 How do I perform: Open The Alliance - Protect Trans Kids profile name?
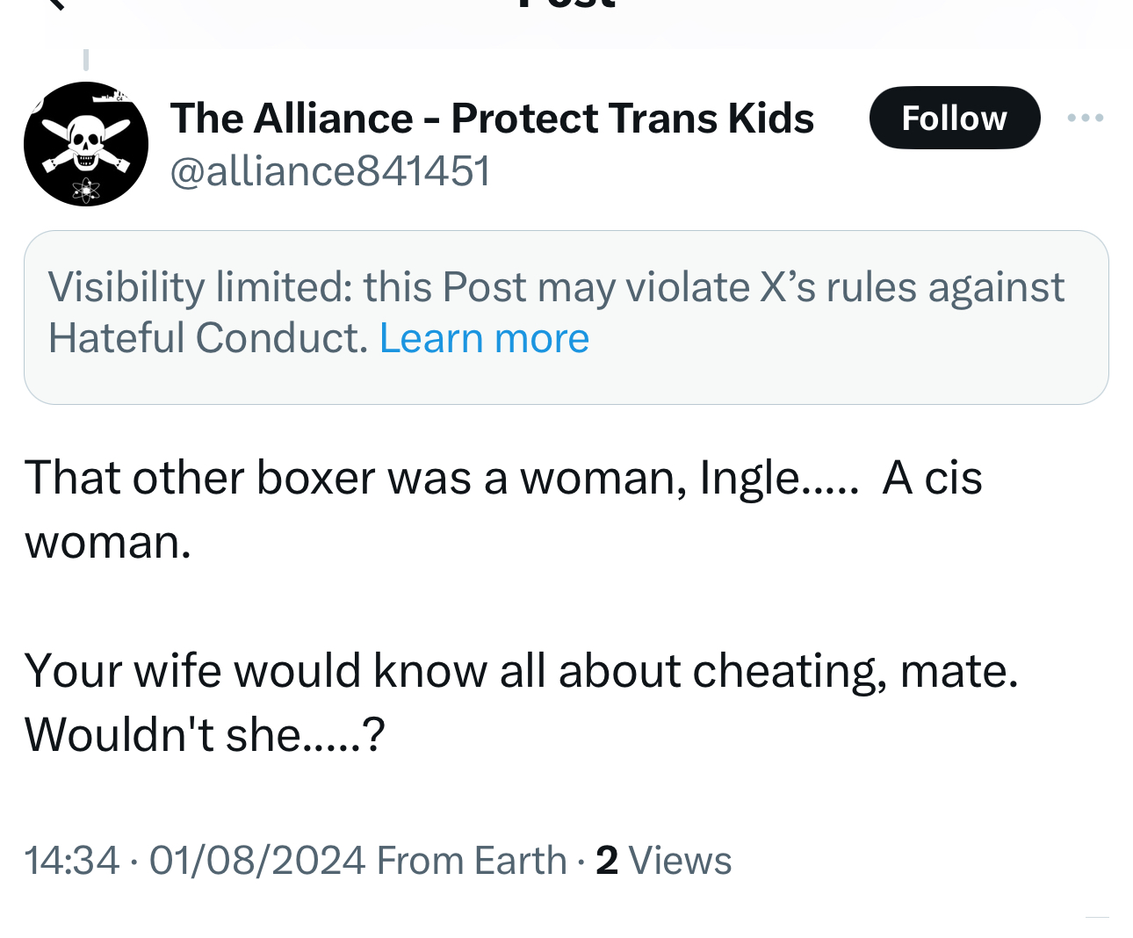tap(492, 118)
